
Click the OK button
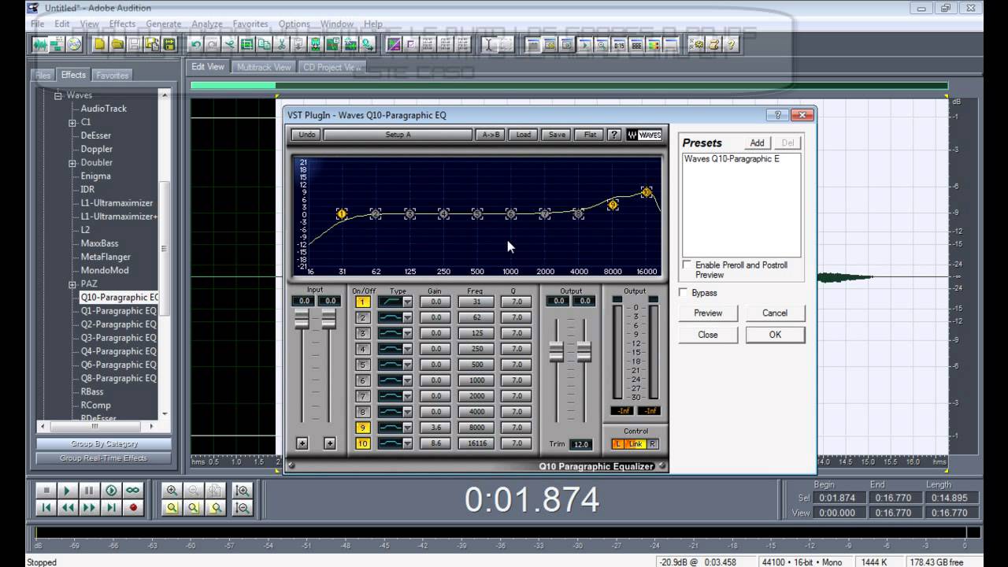775,335
